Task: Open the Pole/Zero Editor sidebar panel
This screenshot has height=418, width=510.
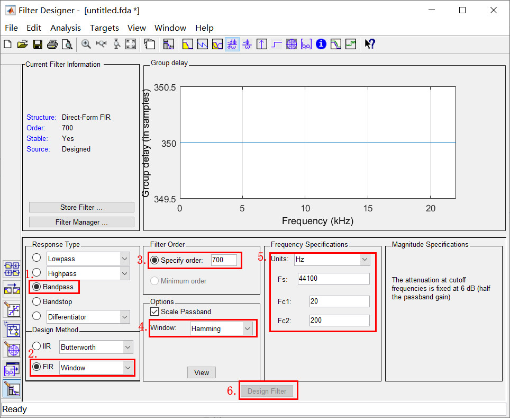Action: [12, 349]
